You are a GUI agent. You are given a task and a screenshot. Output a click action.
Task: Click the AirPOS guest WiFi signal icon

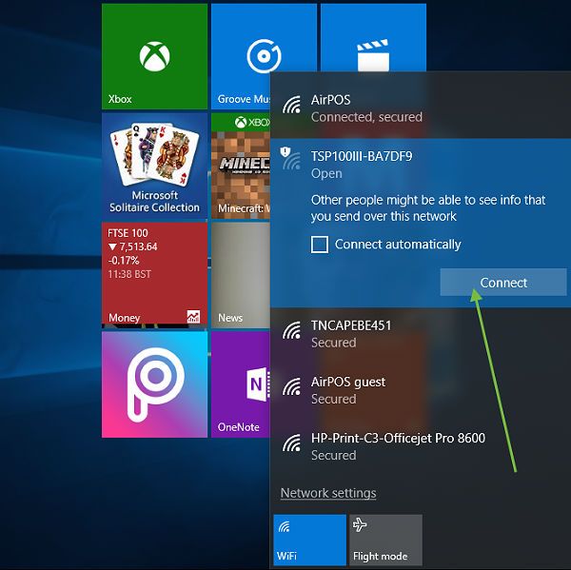point(292,386)
